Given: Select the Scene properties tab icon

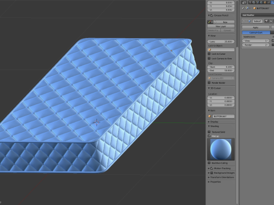Looking at the screenshot, I should [257, 2].
